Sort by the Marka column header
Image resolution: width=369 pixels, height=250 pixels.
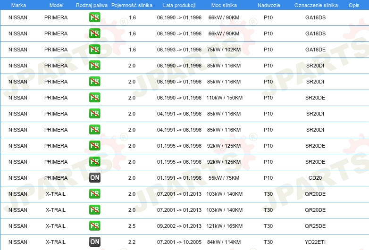click(18, 5)
